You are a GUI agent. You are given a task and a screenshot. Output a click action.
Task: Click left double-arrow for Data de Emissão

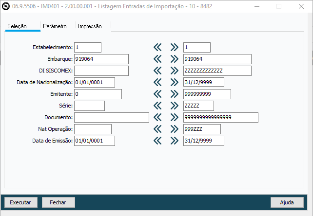click(x=157, y=141)
